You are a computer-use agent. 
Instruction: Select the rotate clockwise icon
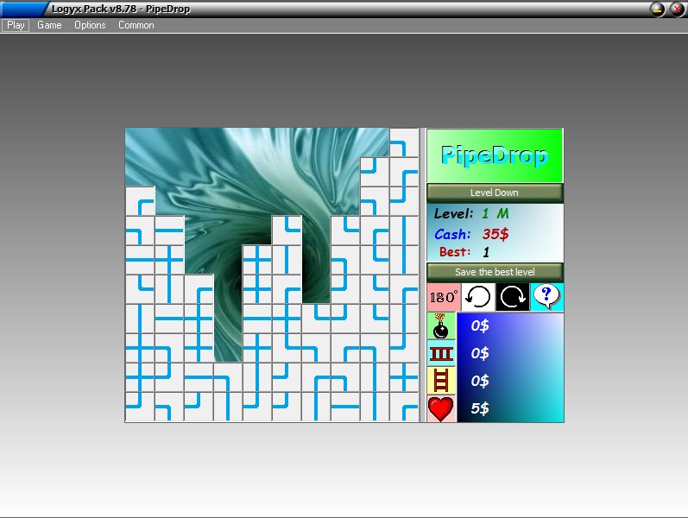click(x=513, y=297)
